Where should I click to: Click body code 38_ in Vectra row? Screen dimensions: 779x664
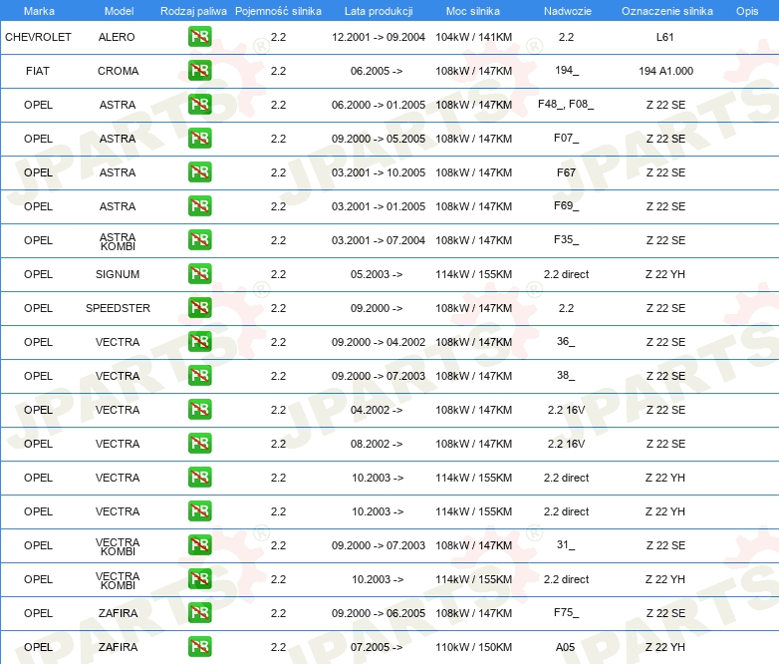(x=566, y=375)
